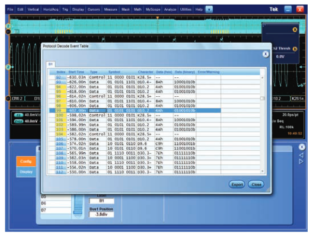Click the right arrow beside bus setup panel
Screen dimensions: 313x237
[x=301, y=161]
